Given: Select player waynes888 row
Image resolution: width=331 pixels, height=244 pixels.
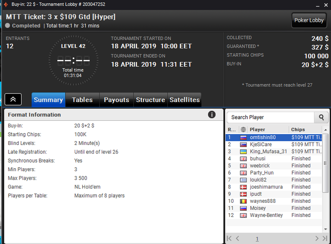Looking at the screenshot, I should (x=274, y=201).
